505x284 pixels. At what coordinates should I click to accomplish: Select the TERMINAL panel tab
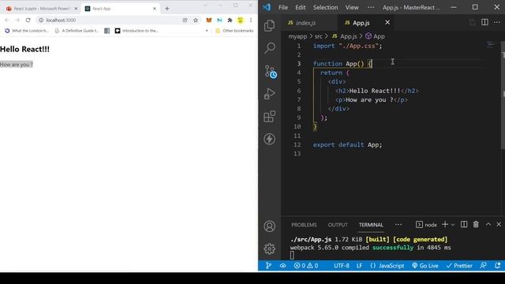[x=371, y=225]
